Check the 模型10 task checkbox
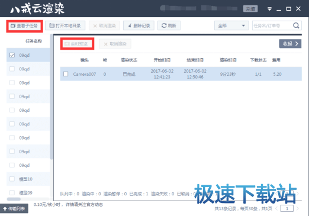The image size is (309, 216). 12,179
